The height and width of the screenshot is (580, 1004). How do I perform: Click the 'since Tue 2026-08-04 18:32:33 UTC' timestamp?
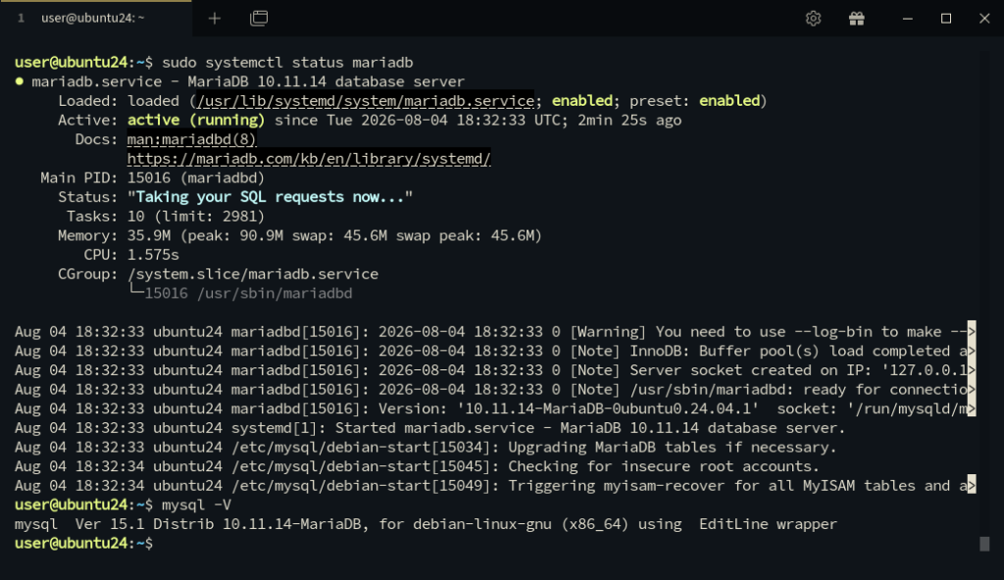click(x=419, y=121)
